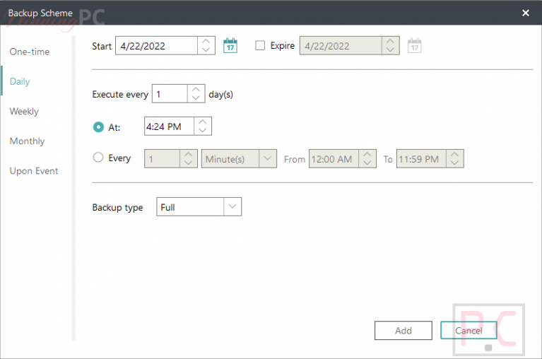Decrement the At: time 4:24 PM
This screenshot has height=359, width=542.
(203, 131)
